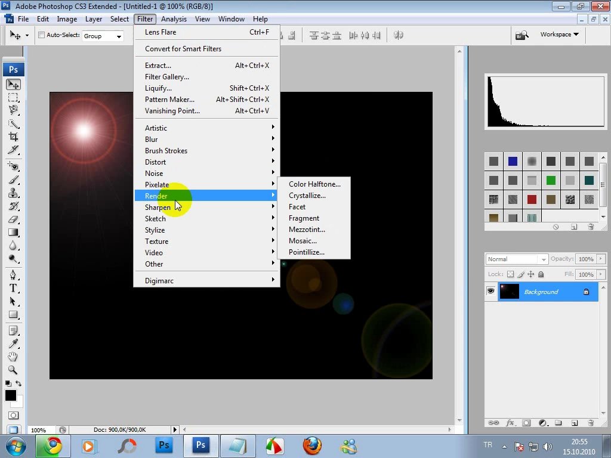The image size is (611, 458).
Task: Select the Hand tool
Action: 13,357
